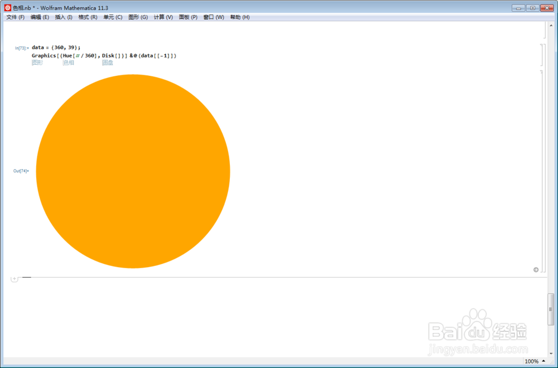This screenshot has width=558, height=368.
Task: Open the 图形 (G) menu
Action: (138, 17)
